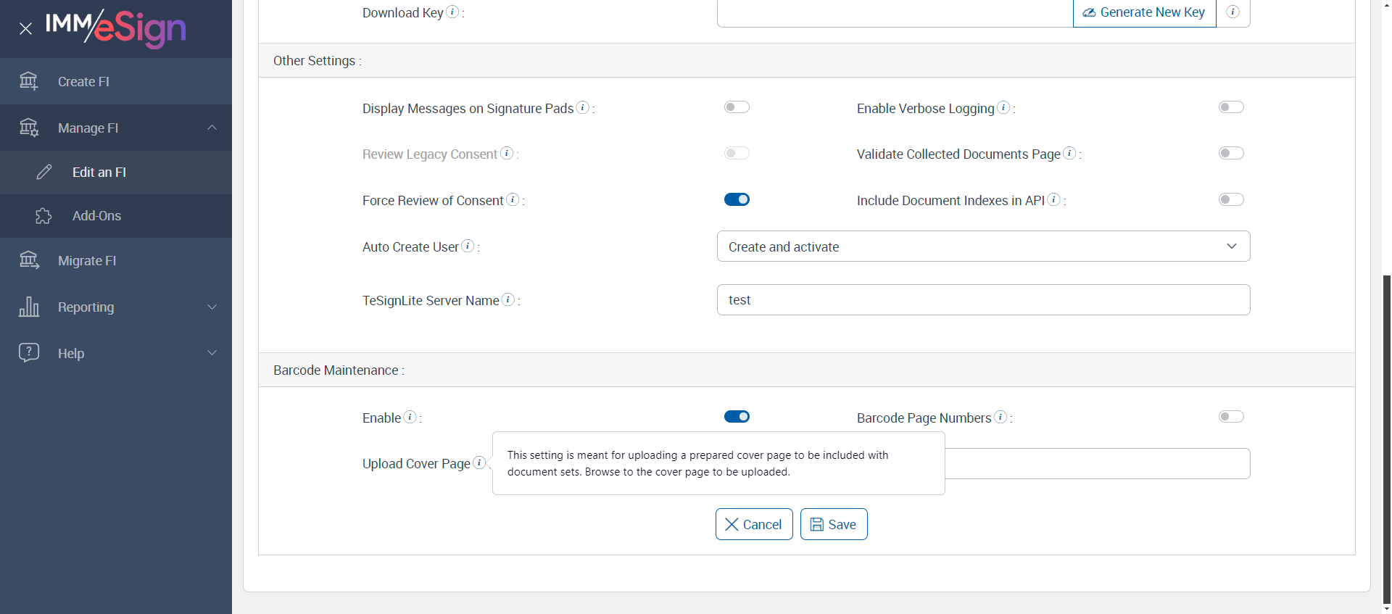Click the TeSignLite Server Name text field
The height and width of the screenshot is (614, 1392).
point(983,300)
